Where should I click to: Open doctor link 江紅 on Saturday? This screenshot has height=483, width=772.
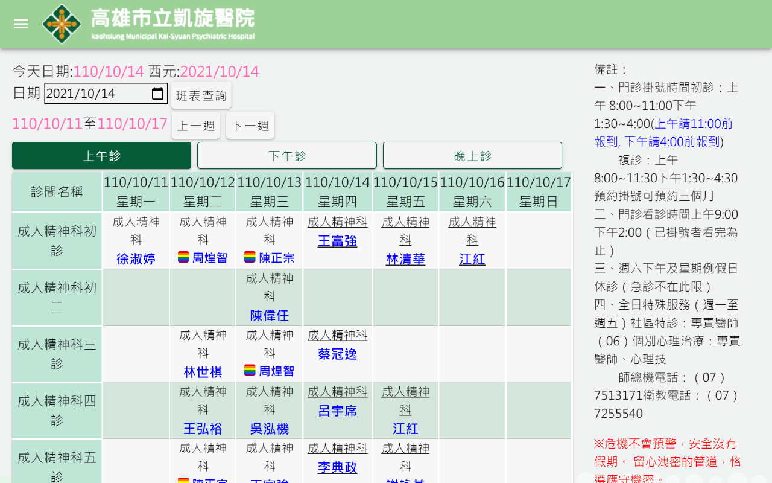472,260
